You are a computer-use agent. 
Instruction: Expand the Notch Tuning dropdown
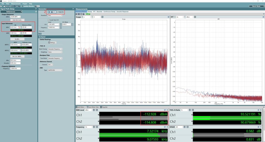coord(55,49)
